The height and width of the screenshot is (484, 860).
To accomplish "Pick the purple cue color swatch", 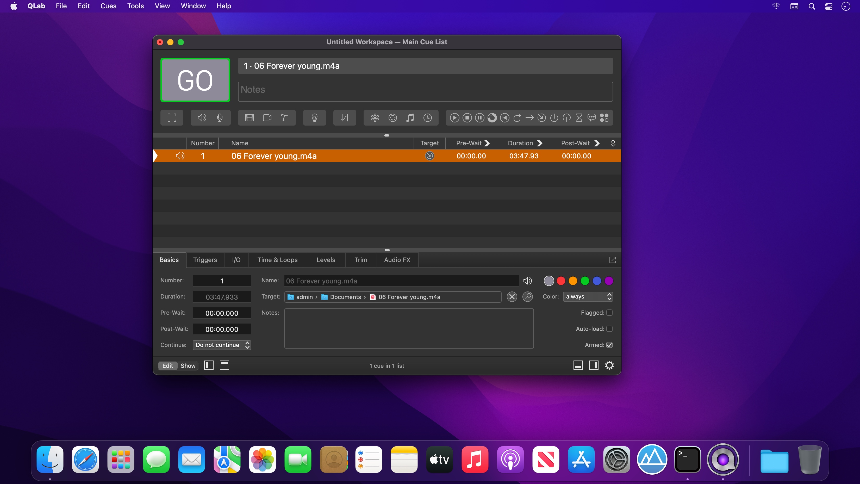I will tap(609, 281).
